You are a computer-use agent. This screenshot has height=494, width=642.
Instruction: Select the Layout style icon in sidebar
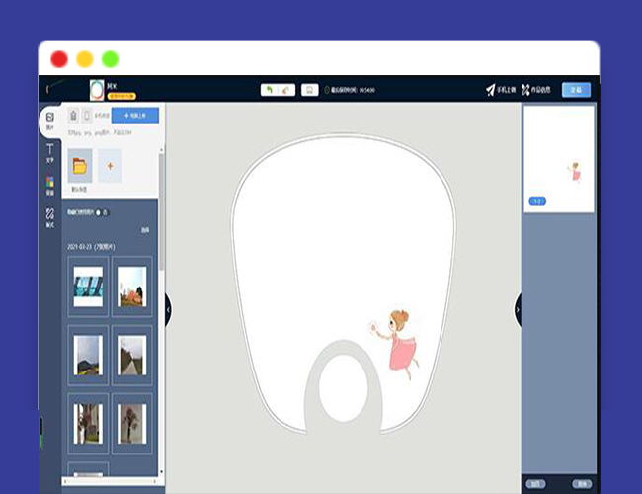[x=49, y=215]
